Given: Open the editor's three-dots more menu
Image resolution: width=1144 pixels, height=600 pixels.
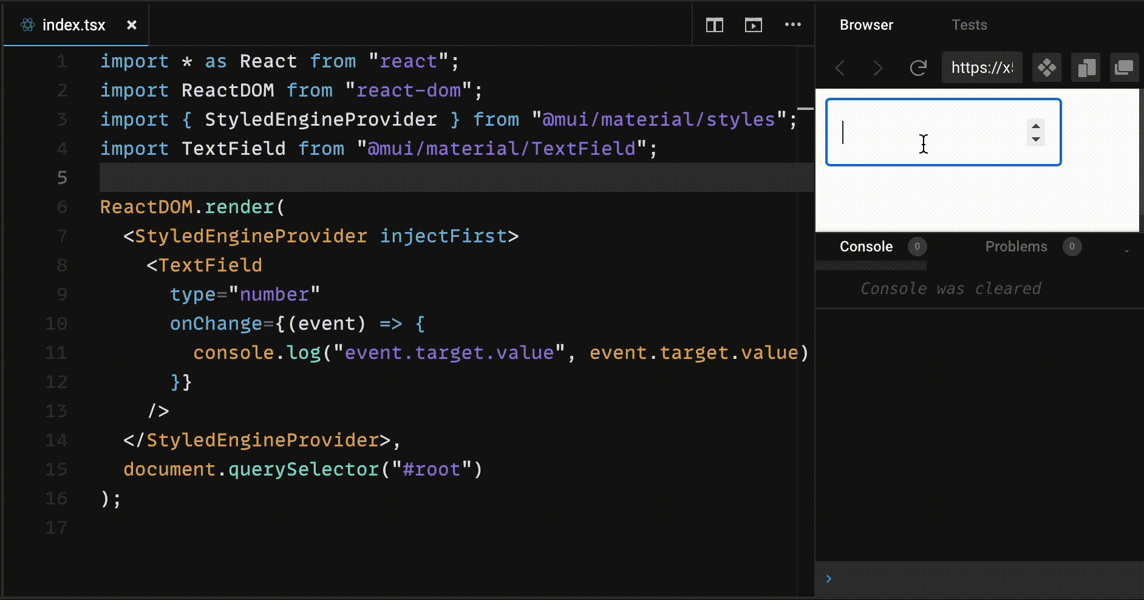Looking at the screenshot, I should click(793, 25).
